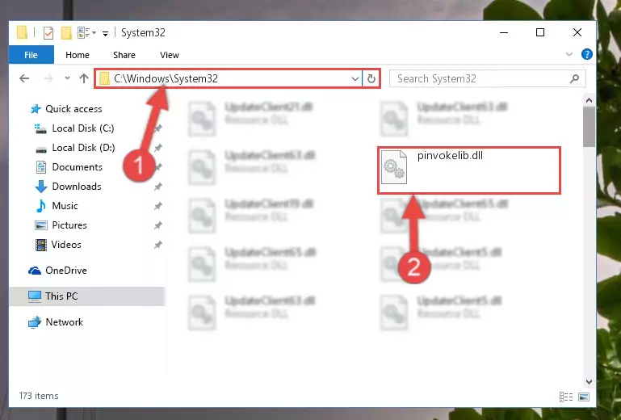Click the Back navigation arrow
Image resolution: width=621 pixels, height=420 pixels.
pos(24,78)
